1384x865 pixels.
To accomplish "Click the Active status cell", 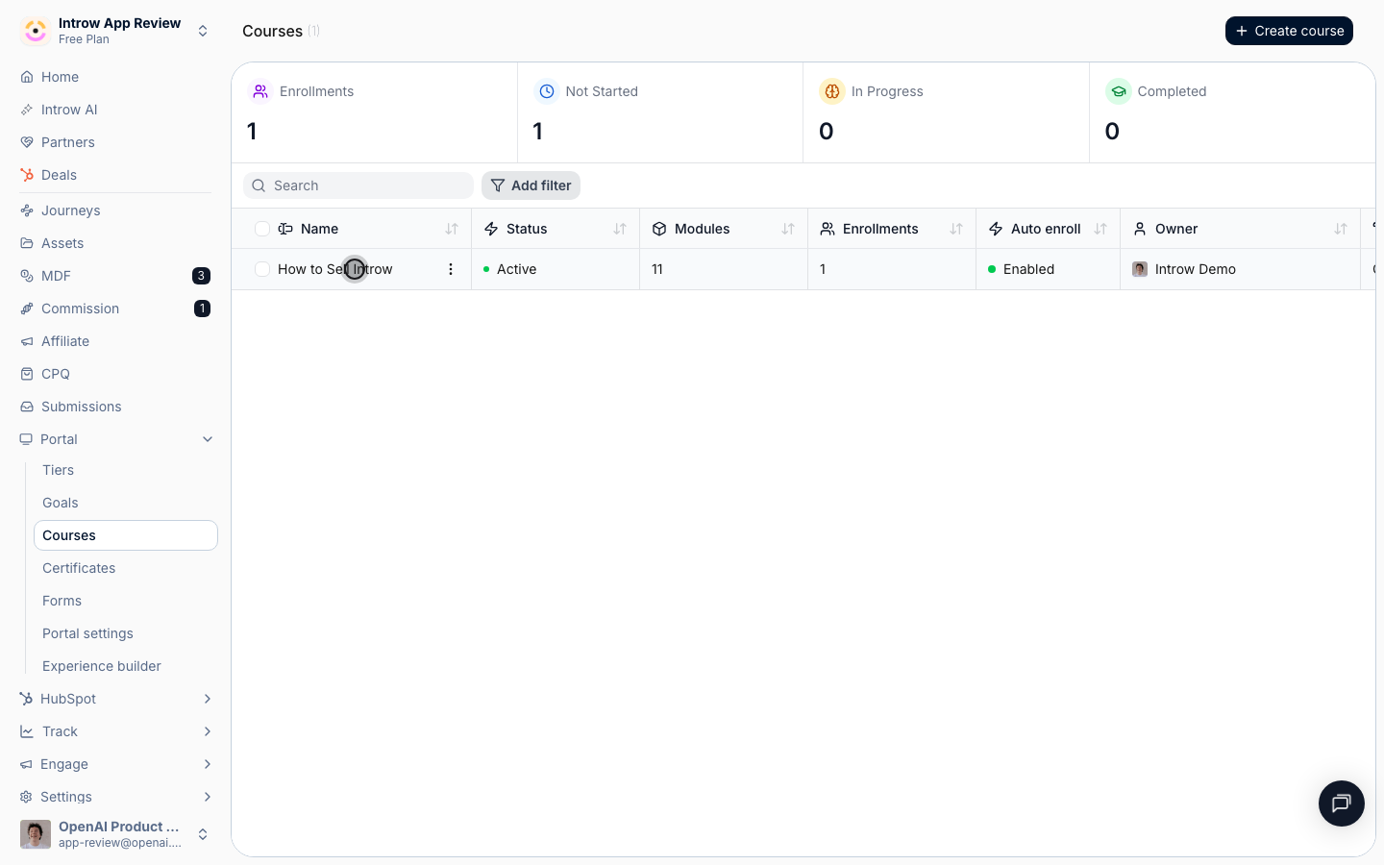I will pos(556,269).
